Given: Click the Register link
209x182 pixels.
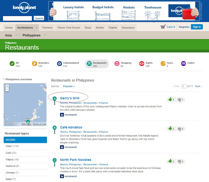Looking at the screenshot, I should click(x=184, y=27).
